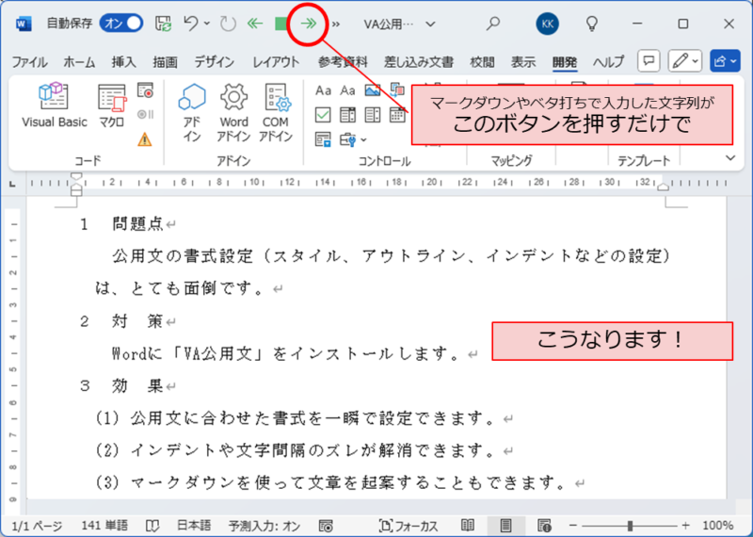Open the search magnifier in title bar

pyautogui.click(x=492, y=24)
